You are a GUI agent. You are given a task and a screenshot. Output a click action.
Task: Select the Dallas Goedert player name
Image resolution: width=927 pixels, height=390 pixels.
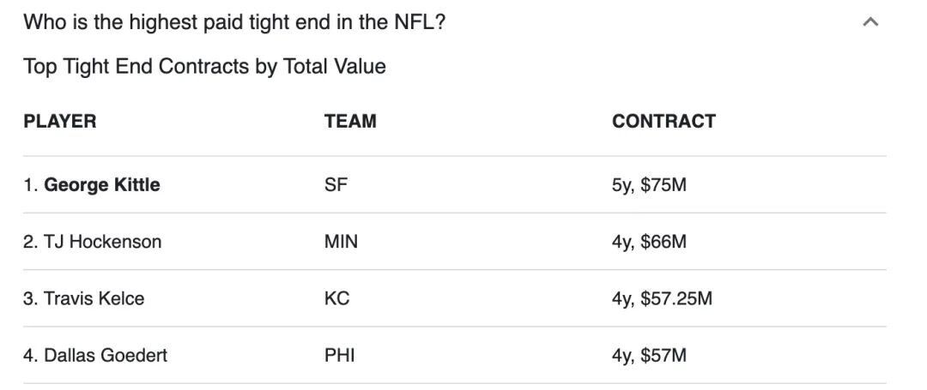pos(106,355)
